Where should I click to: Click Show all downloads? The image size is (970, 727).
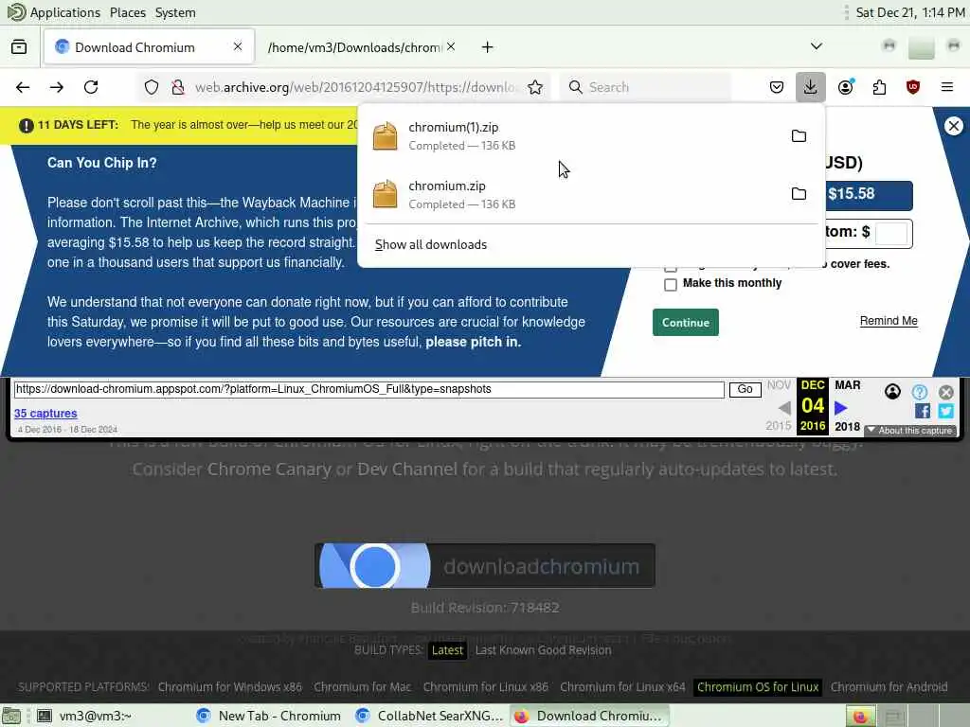click(431, 245)
